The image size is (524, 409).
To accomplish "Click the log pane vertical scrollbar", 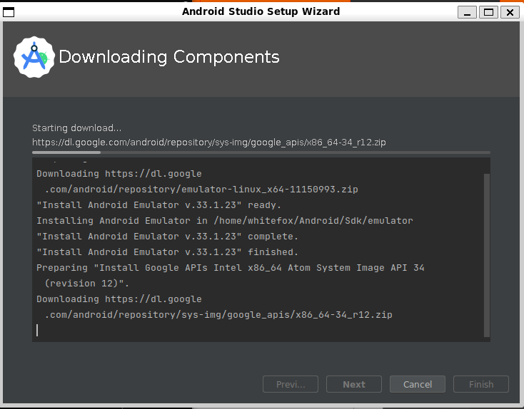I will 487,255.
